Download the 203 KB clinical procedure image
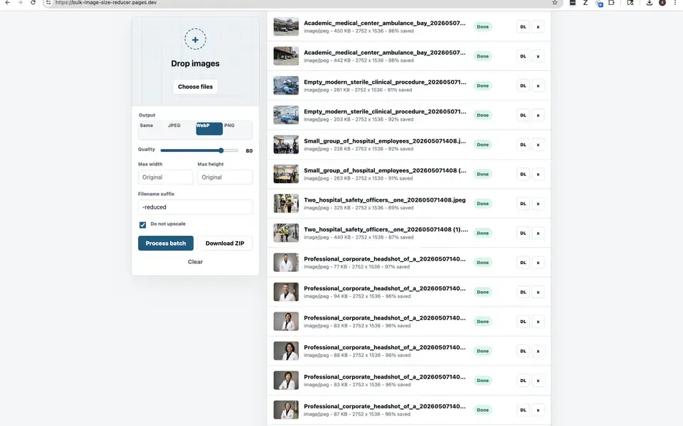683x426 pixels. (x=523, y=115)
